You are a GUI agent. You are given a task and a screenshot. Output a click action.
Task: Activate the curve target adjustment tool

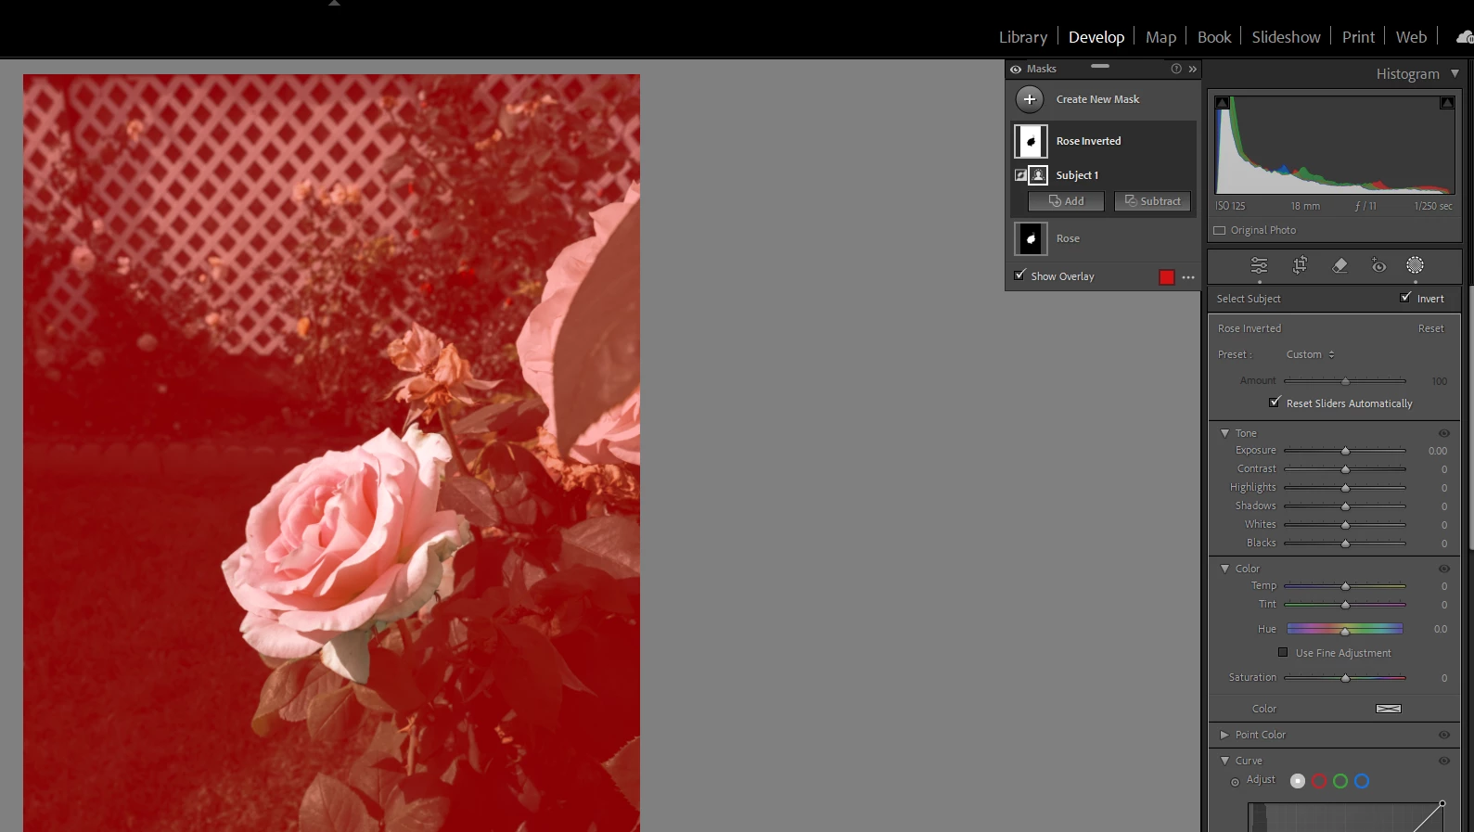tap(1235, 782)
